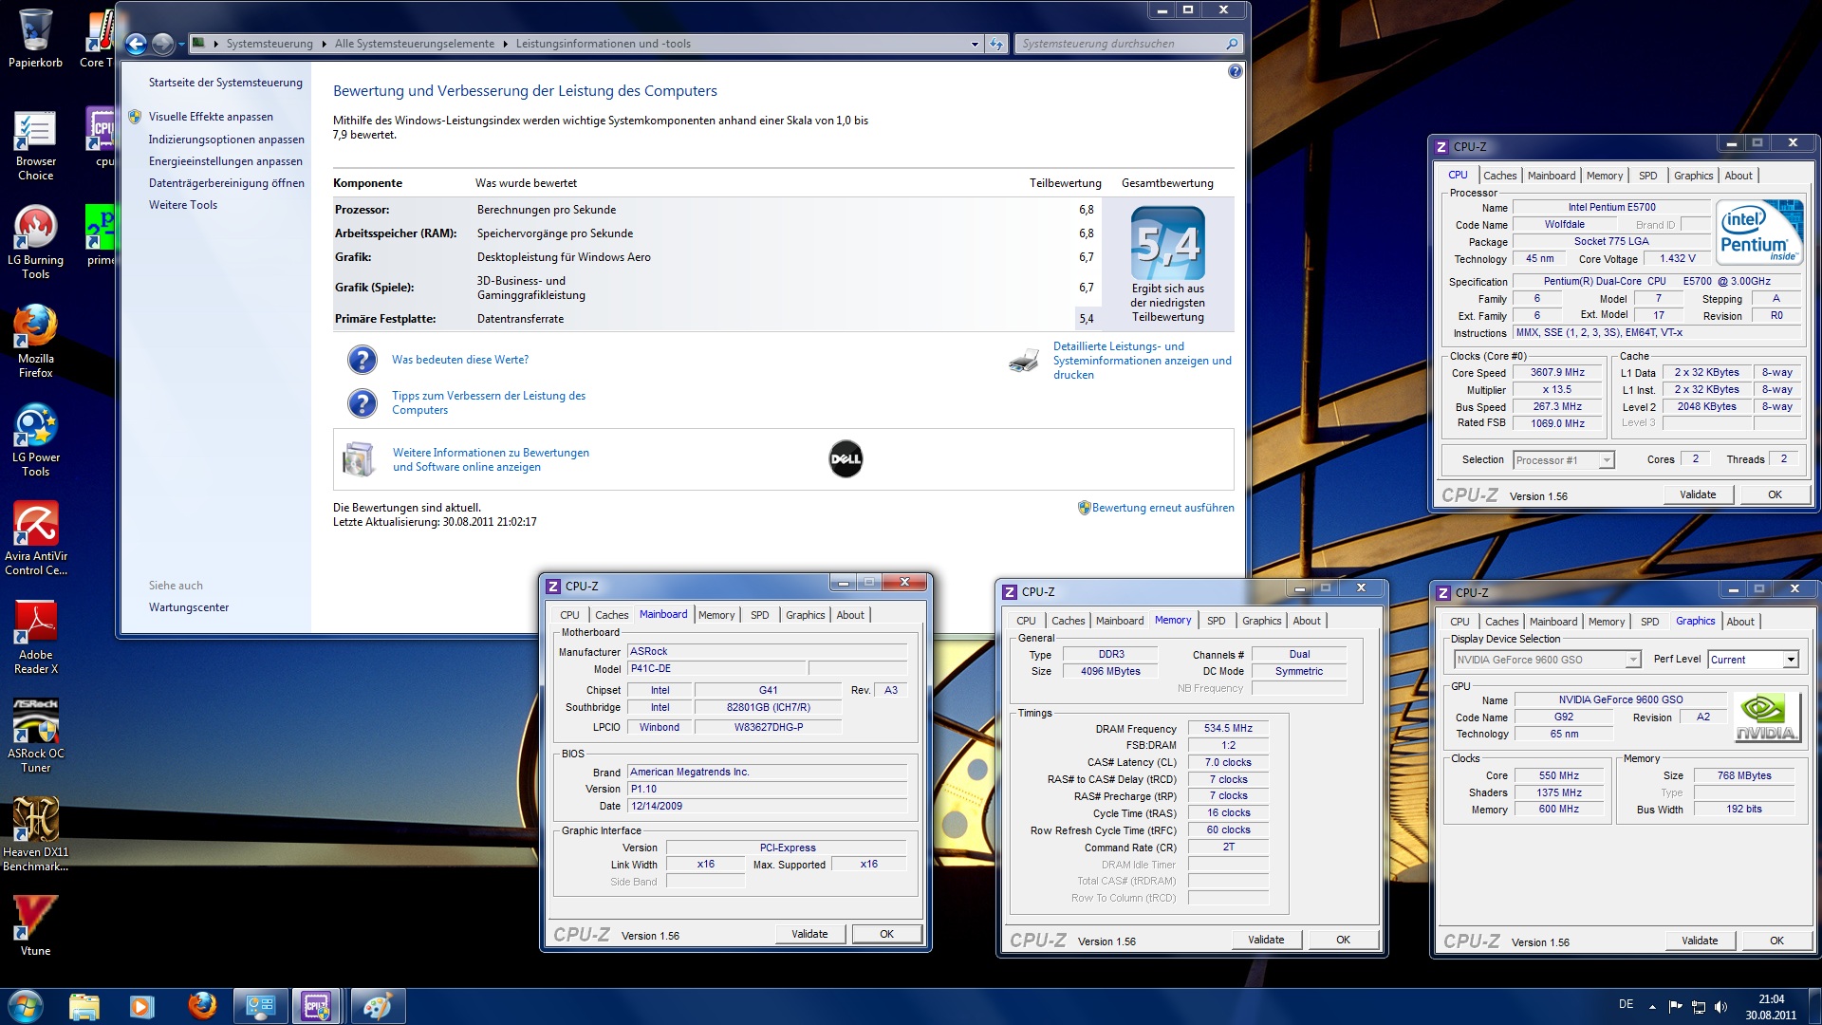
Task: Switch to Control Panel taskbar button
Action: click(260, 1006)
